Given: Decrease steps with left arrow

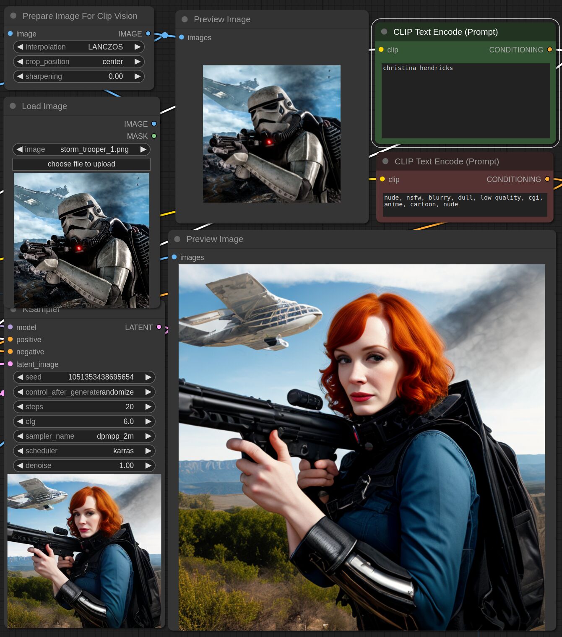Looking at the screenshot, I should 20,407.
